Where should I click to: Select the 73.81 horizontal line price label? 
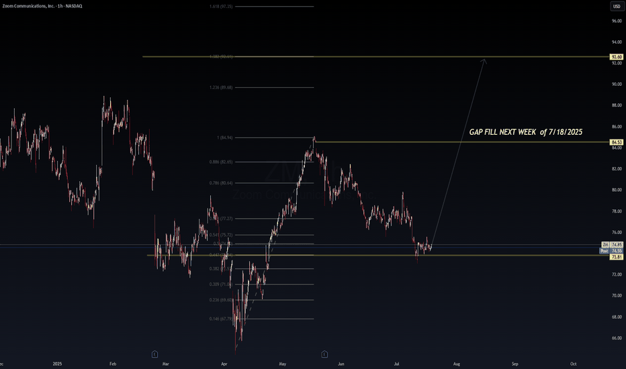point(617,258)
